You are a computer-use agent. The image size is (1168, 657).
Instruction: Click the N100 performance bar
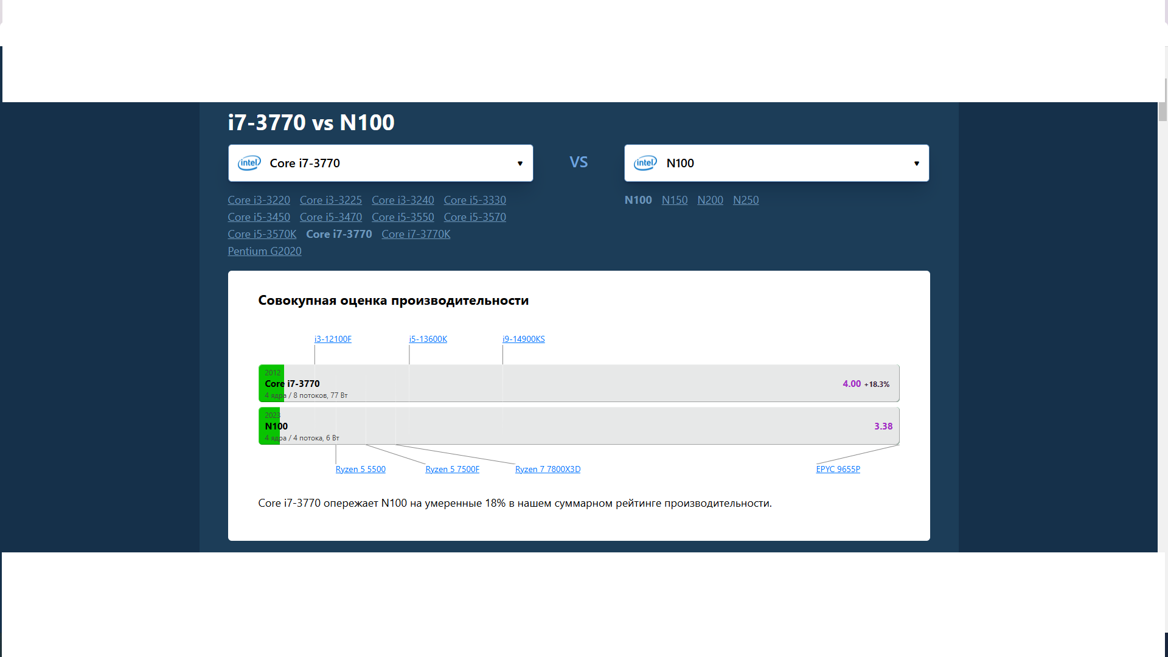pos(579,426)
